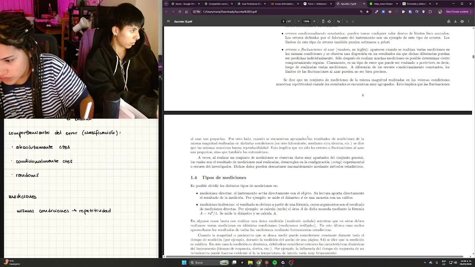Click the vertical PDF scrollbar thumb
Screen dimensions: 475x267
[473, 57]
